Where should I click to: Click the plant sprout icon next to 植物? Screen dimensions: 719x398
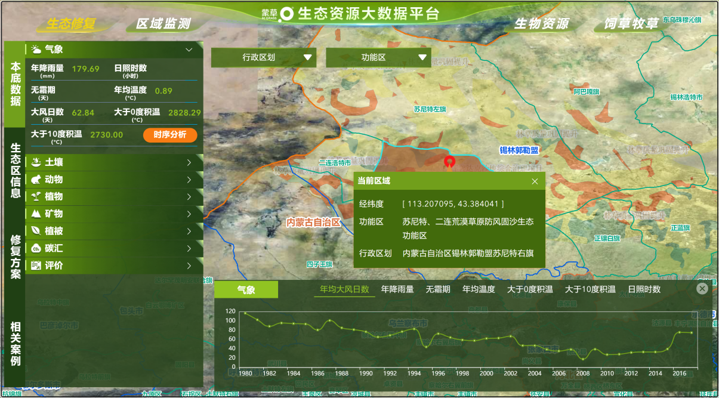[x=36, y=196]
